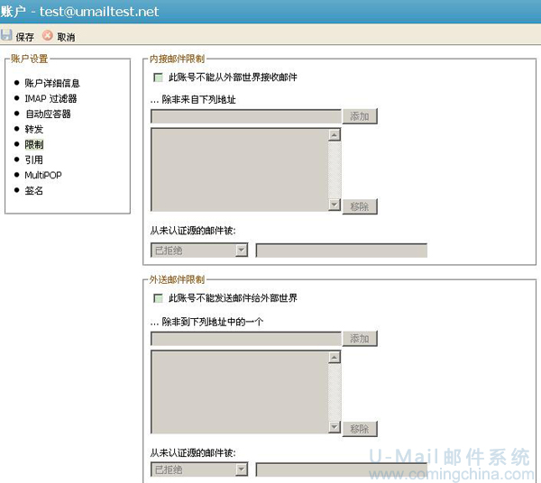Click outbound list scroll down arrow

[x=334, y=427]
